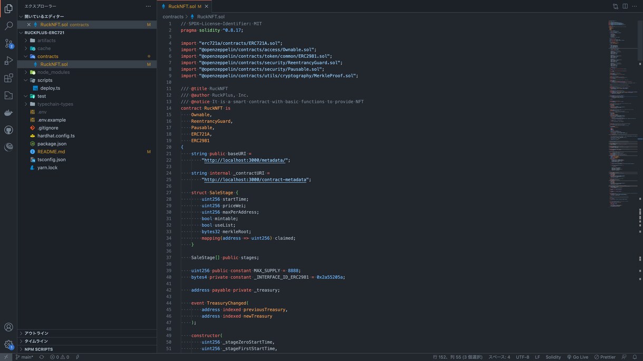
Task: Open the Run and Debug view
Action: (x=8, y=61)
